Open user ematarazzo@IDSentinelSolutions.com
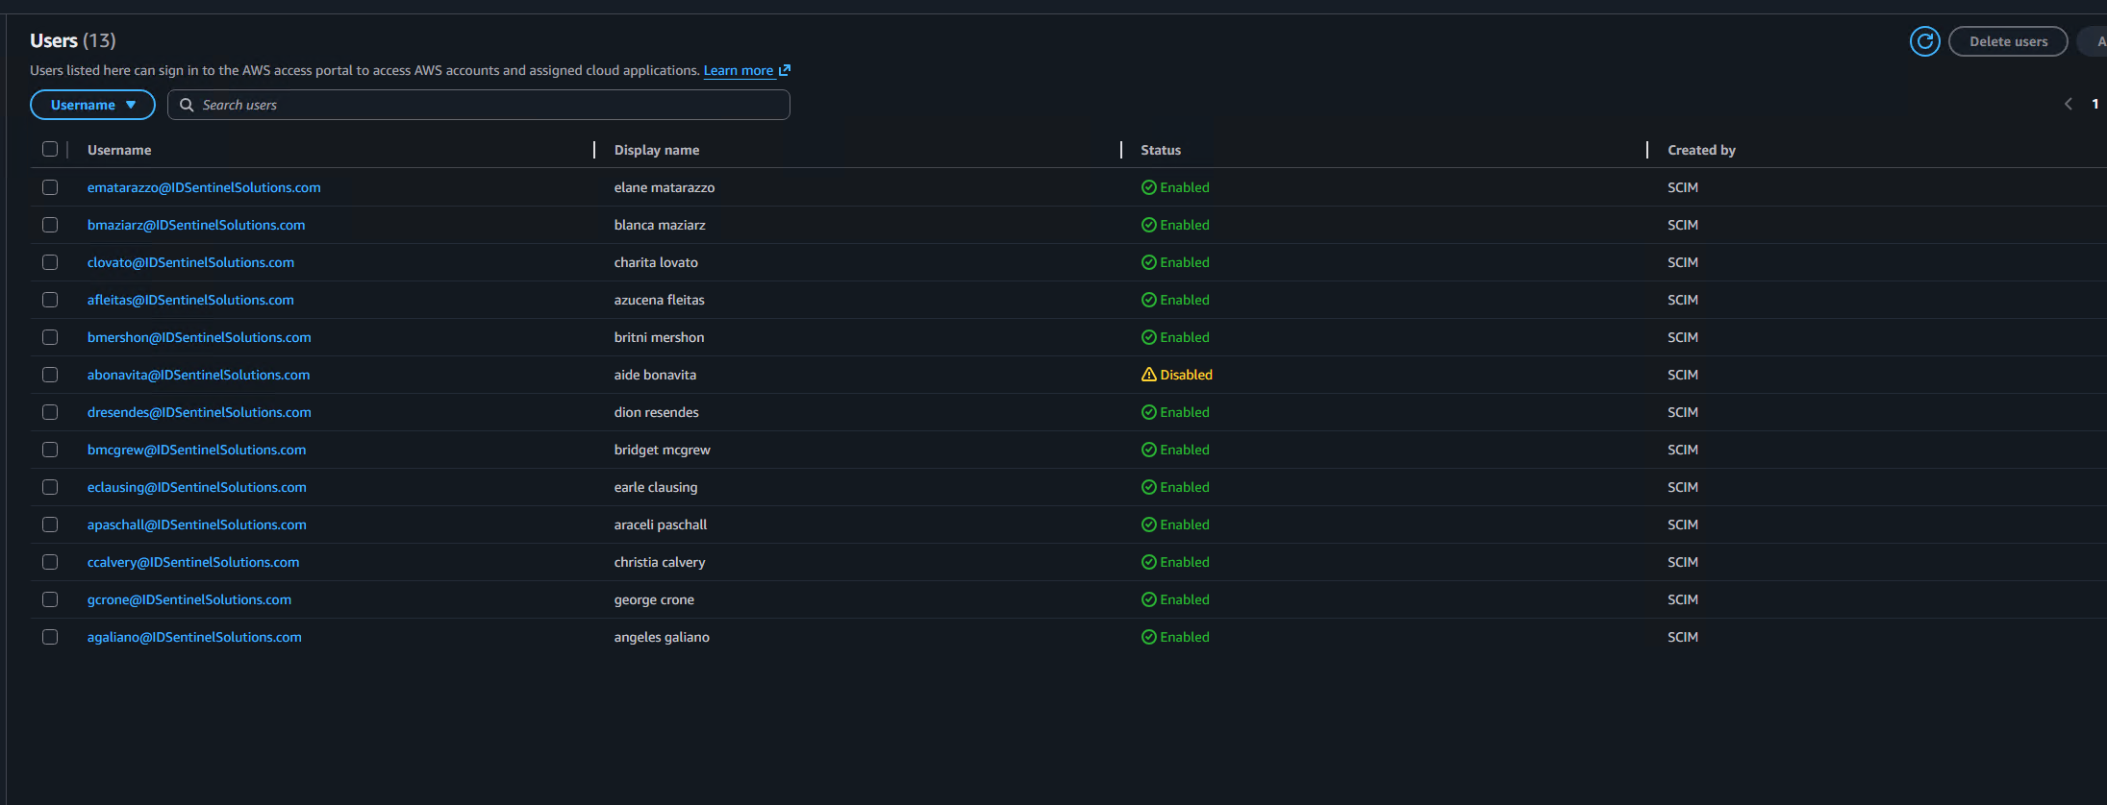This screenshot has width=2107, height=805. coord(204,187)
